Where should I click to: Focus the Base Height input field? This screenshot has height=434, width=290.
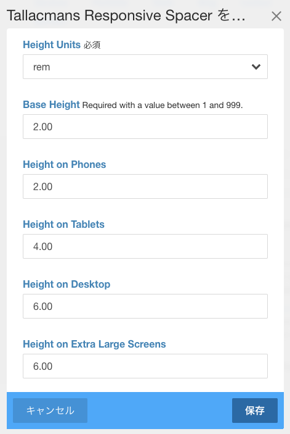[145, 127]
